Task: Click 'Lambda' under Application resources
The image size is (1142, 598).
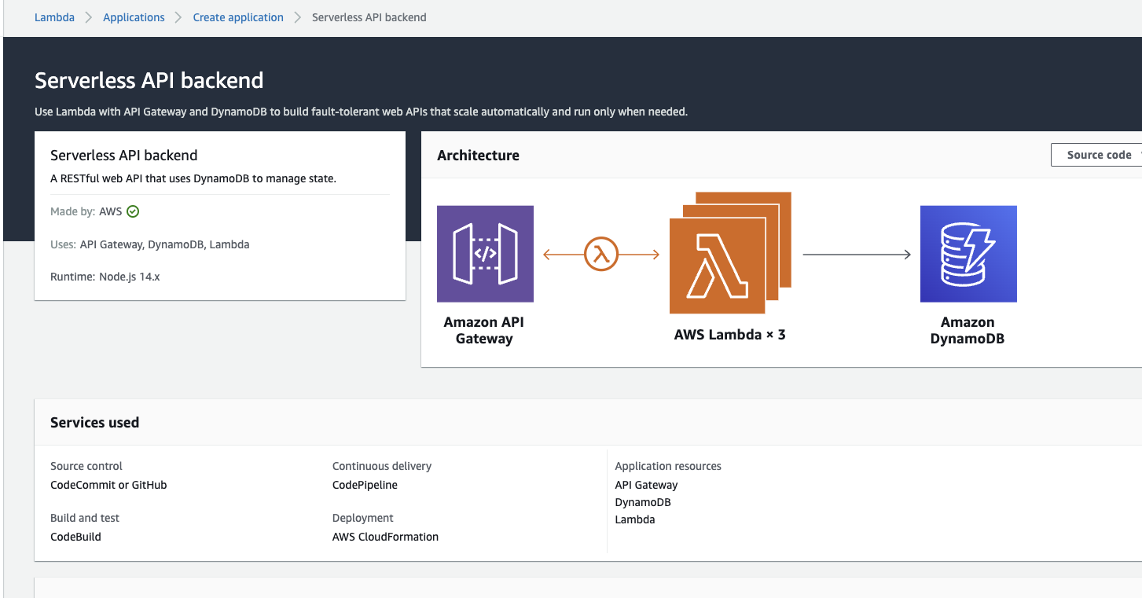Action: coord(635,519)
